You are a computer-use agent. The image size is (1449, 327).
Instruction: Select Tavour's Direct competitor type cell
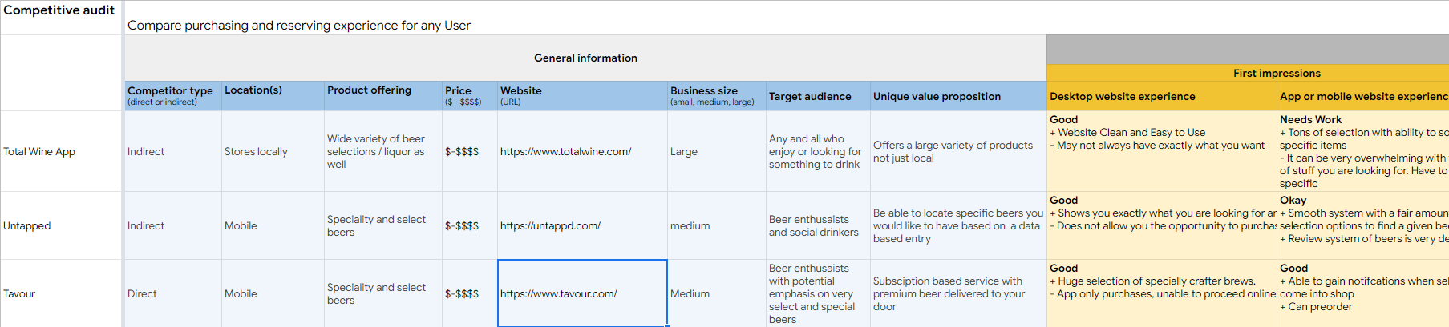[x=142, y=294]
